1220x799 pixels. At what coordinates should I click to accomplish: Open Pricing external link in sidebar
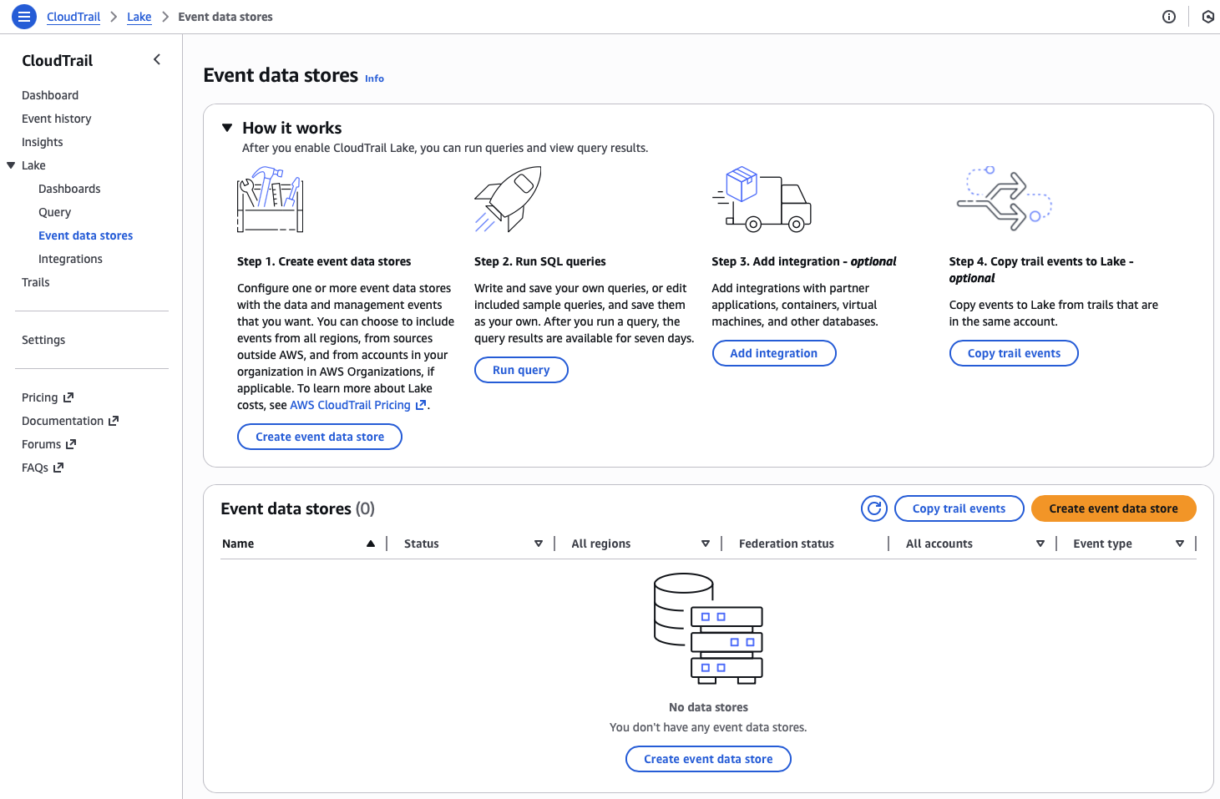click(48, 397)
